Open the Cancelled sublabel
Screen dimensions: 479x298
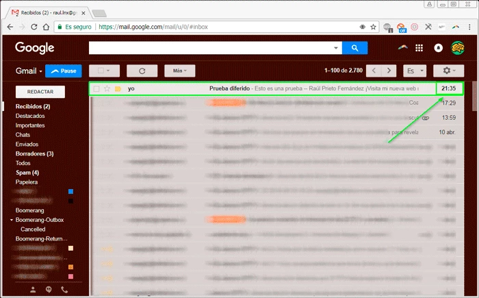click(x=33, y=229)
